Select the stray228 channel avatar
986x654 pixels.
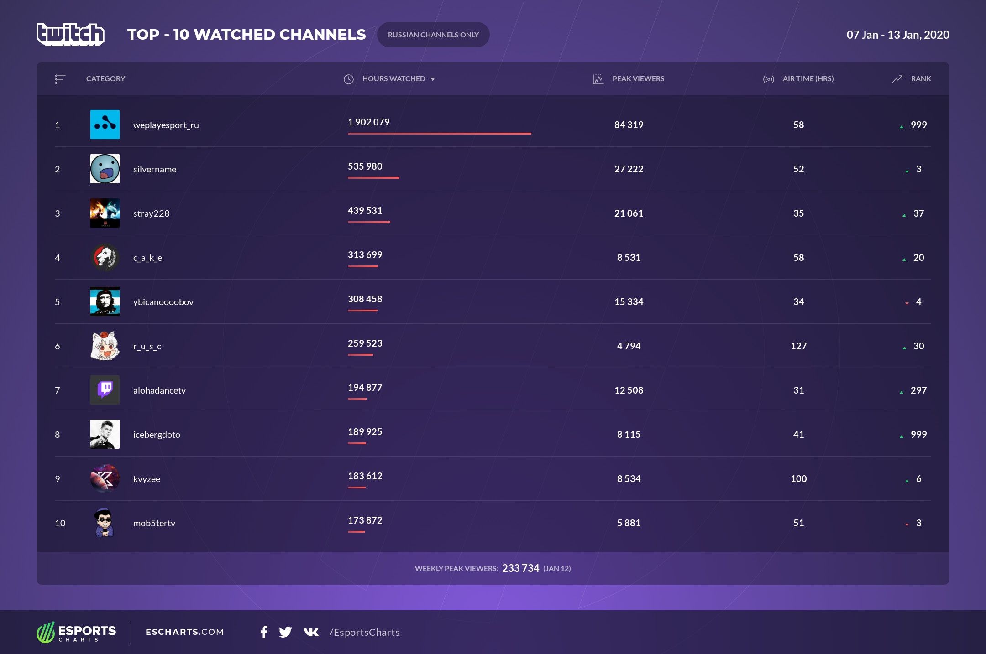(105, 213)
